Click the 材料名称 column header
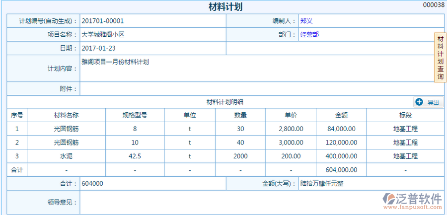The width and height of the screenshot is (447, 215). click(66, 115)
